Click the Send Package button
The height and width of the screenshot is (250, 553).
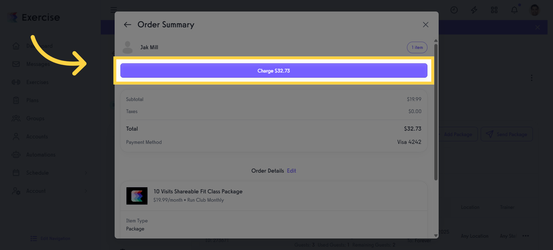(506, 134)
